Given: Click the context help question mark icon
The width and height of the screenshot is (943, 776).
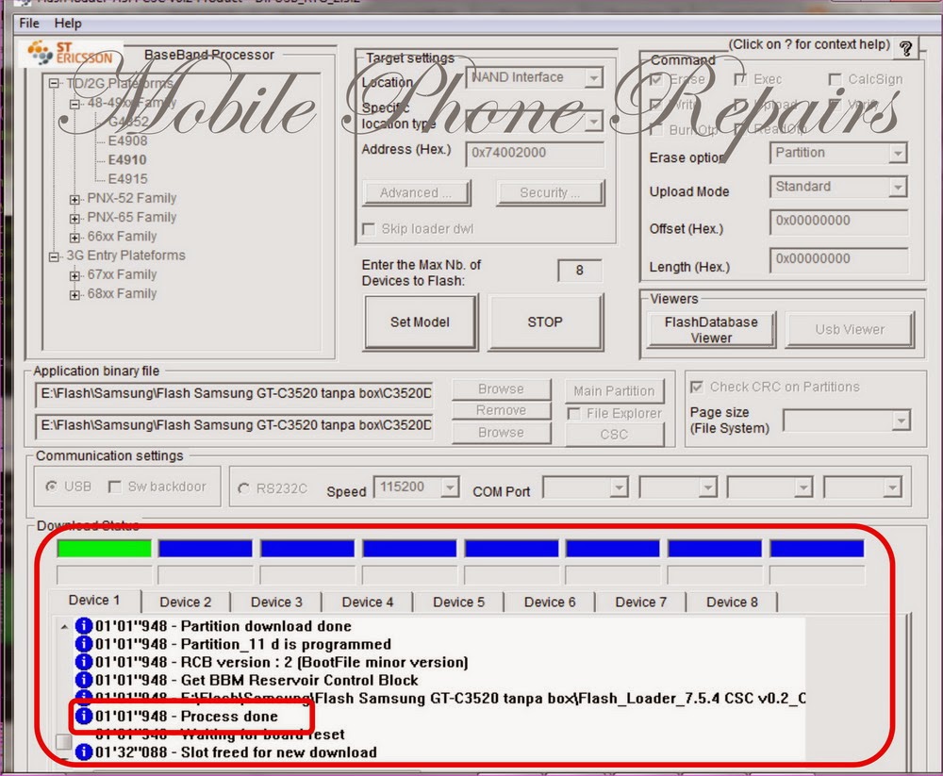Looking at the screenshot, I should [906, 49].
